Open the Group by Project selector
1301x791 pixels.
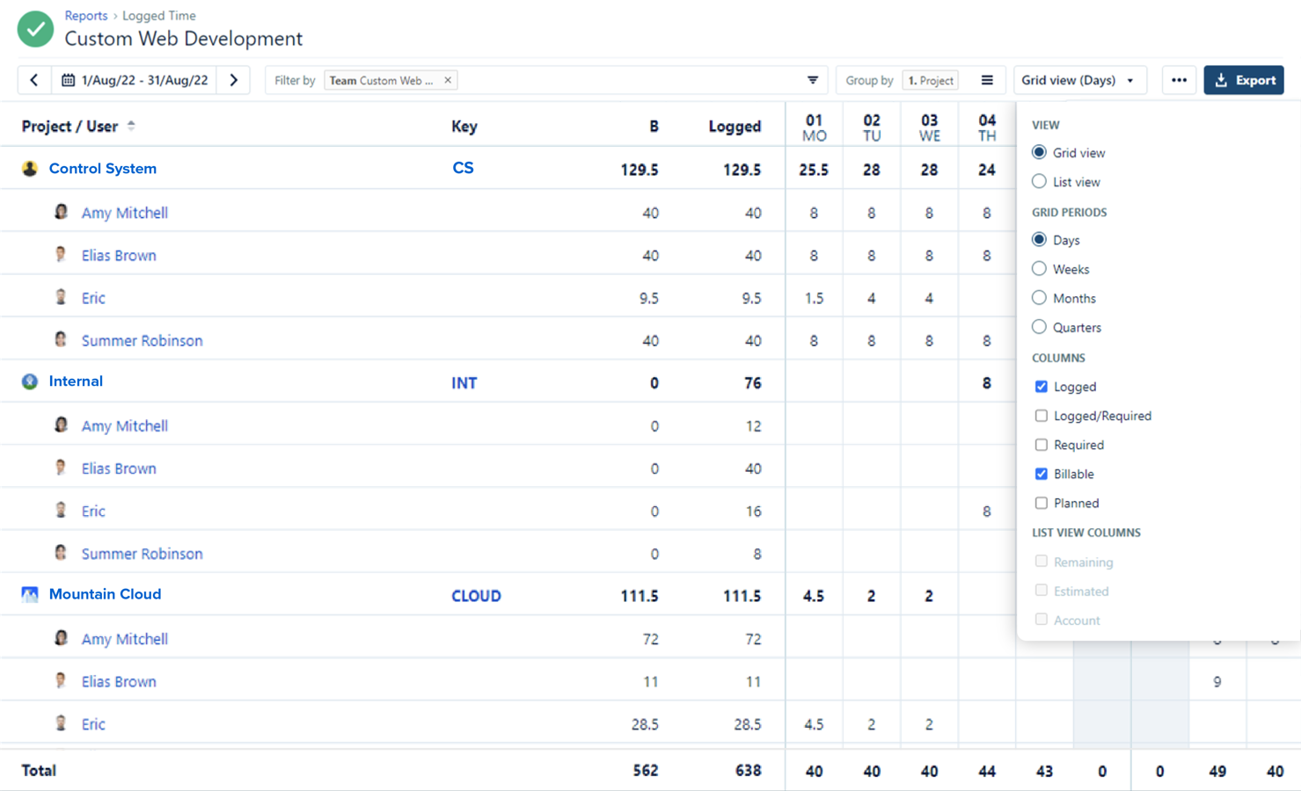(930, 80)
